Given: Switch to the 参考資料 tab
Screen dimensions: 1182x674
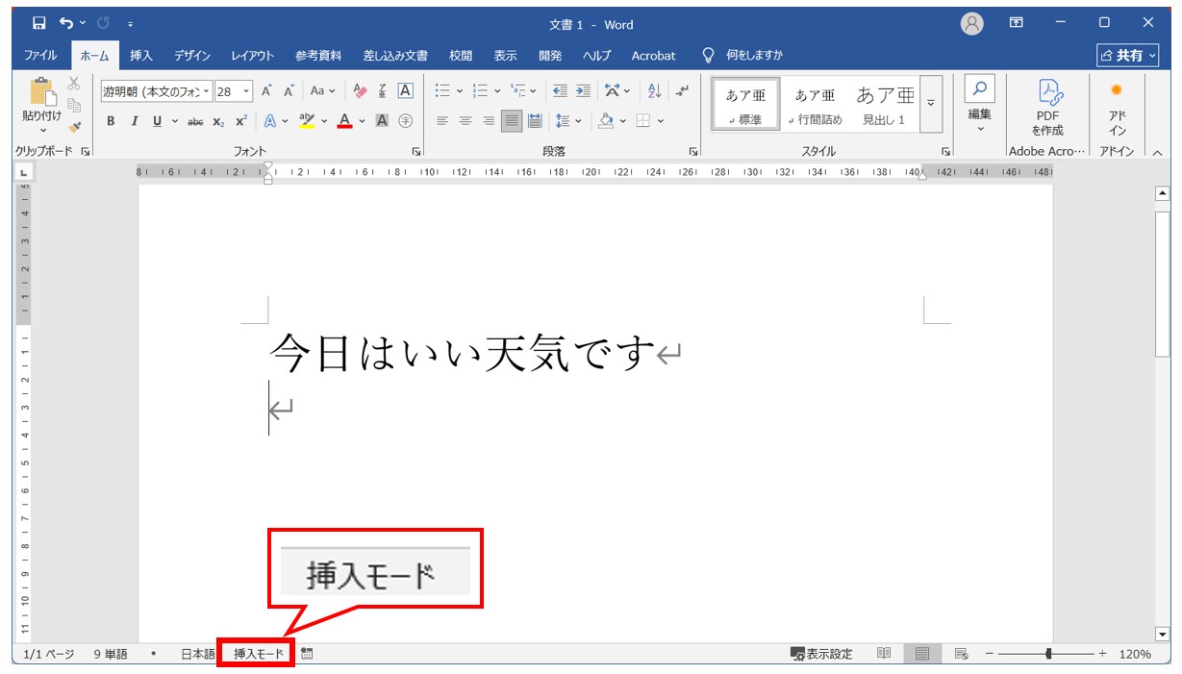Looking at the screenshot, I should point(319,56).
